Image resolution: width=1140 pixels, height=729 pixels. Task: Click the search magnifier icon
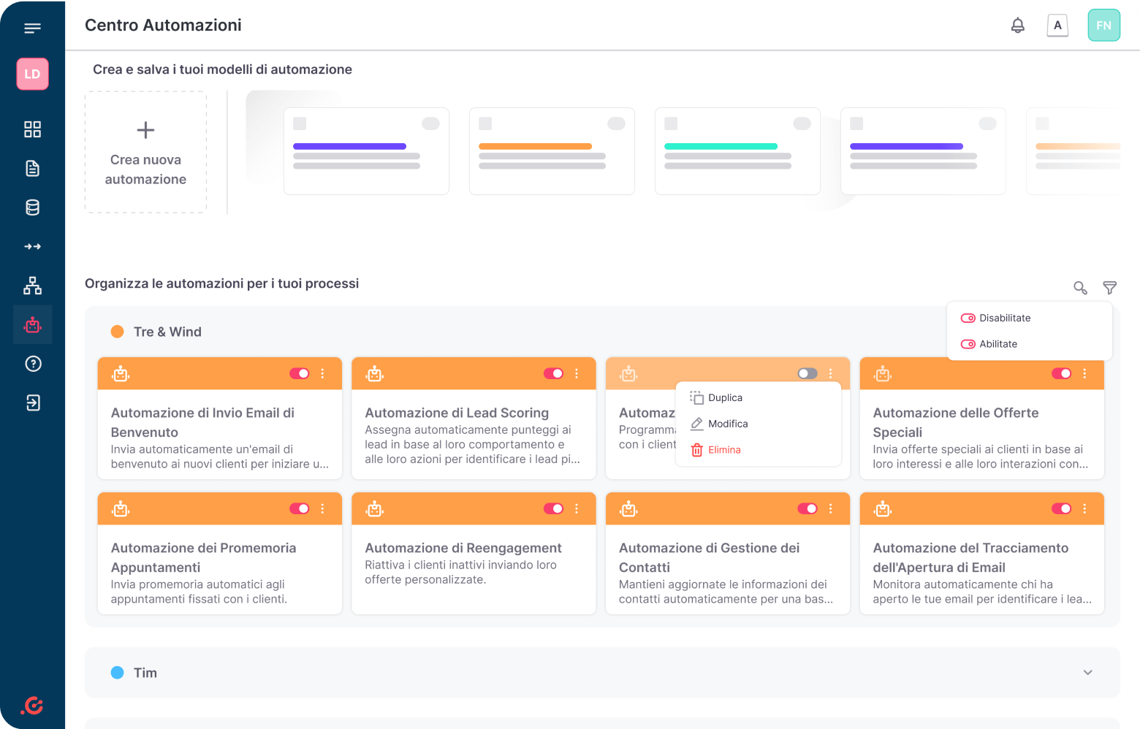pos(1079,288)
